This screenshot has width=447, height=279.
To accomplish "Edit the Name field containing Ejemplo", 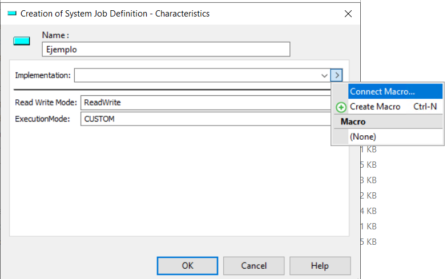I will tap(166, 49).
